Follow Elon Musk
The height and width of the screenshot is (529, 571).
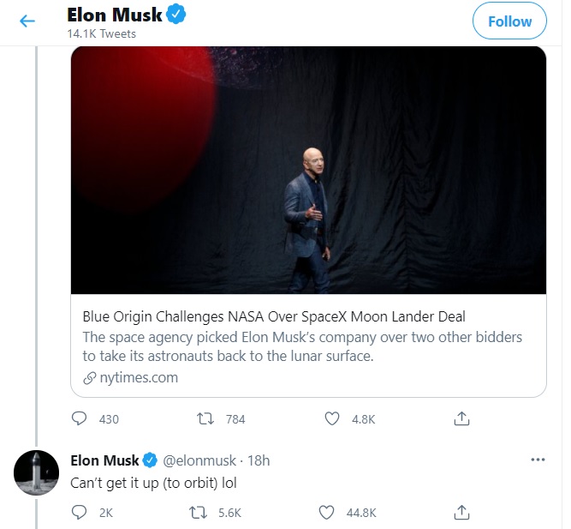pyautogui.click(x=509, y=21)
